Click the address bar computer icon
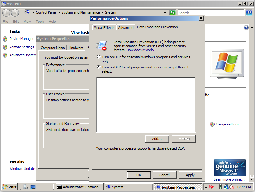The image size is (255, 192). pyautogui.click(x=28, y=12)
